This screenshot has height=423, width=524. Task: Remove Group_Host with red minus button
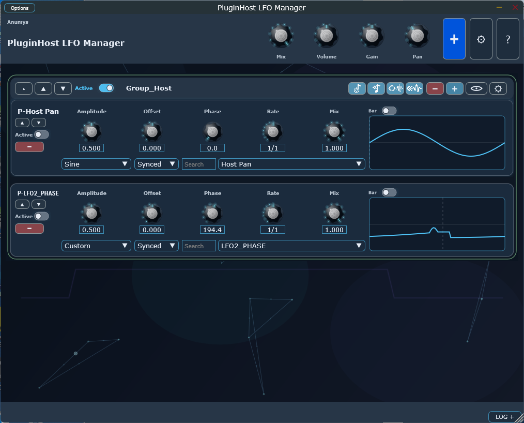pos(435,88)
